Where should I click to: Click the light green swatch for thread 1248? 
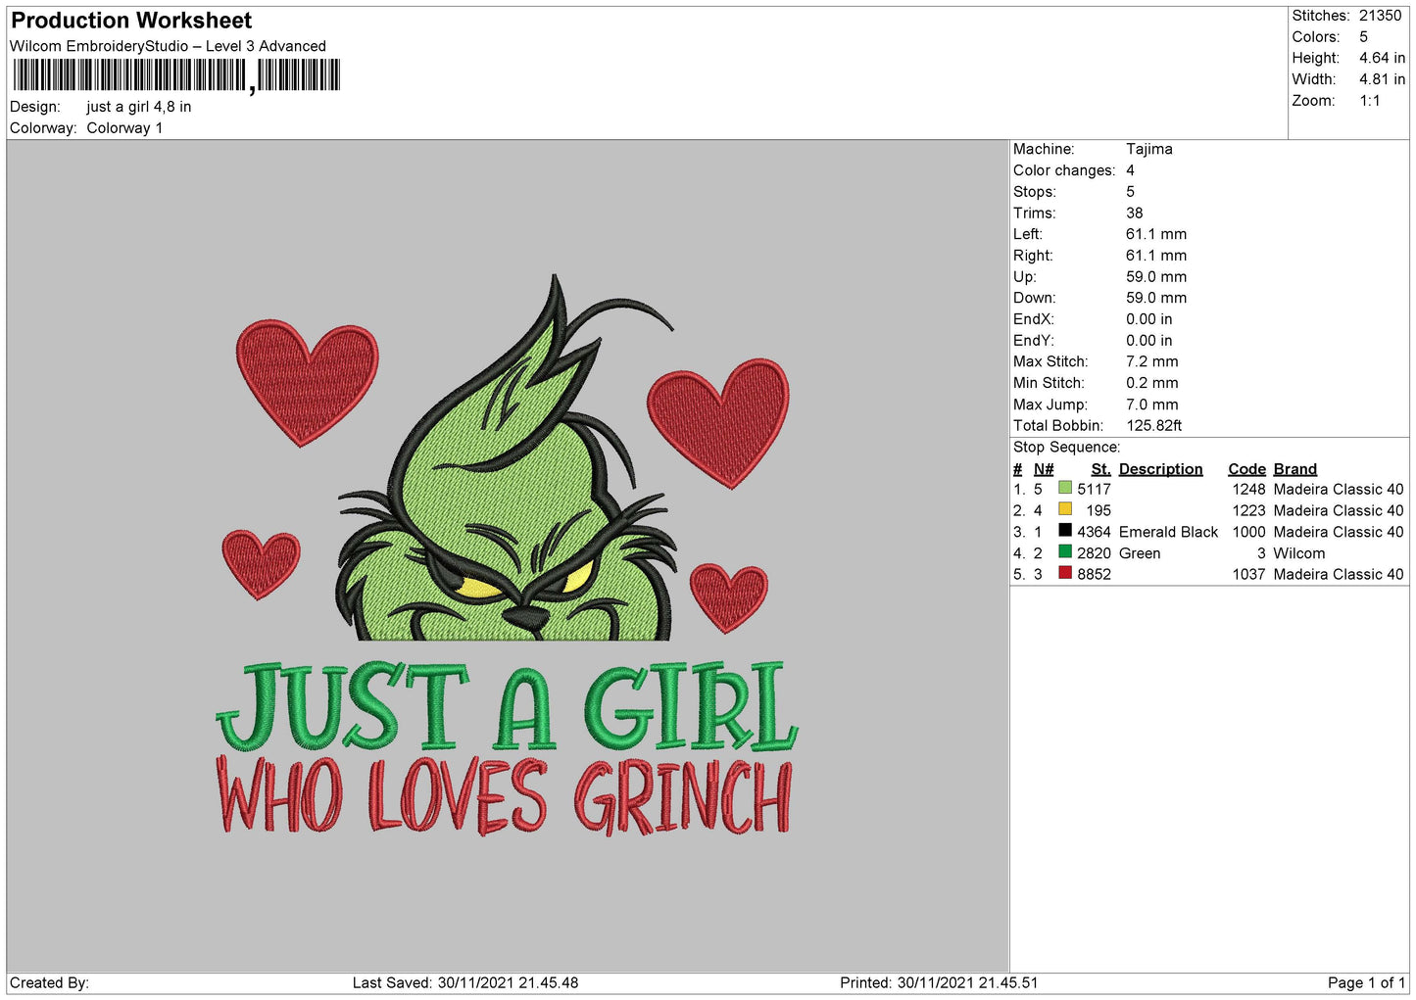coord(1065,488)
